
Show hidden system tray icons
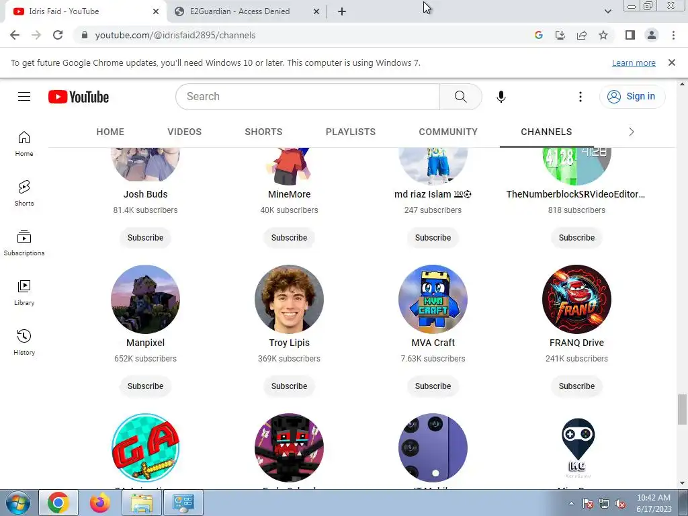point(571,503)
